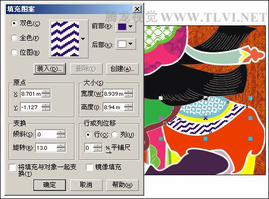This screenshot has width=269, height=199.
Task: Click the 装入 load button
Action: click(50, 69)
